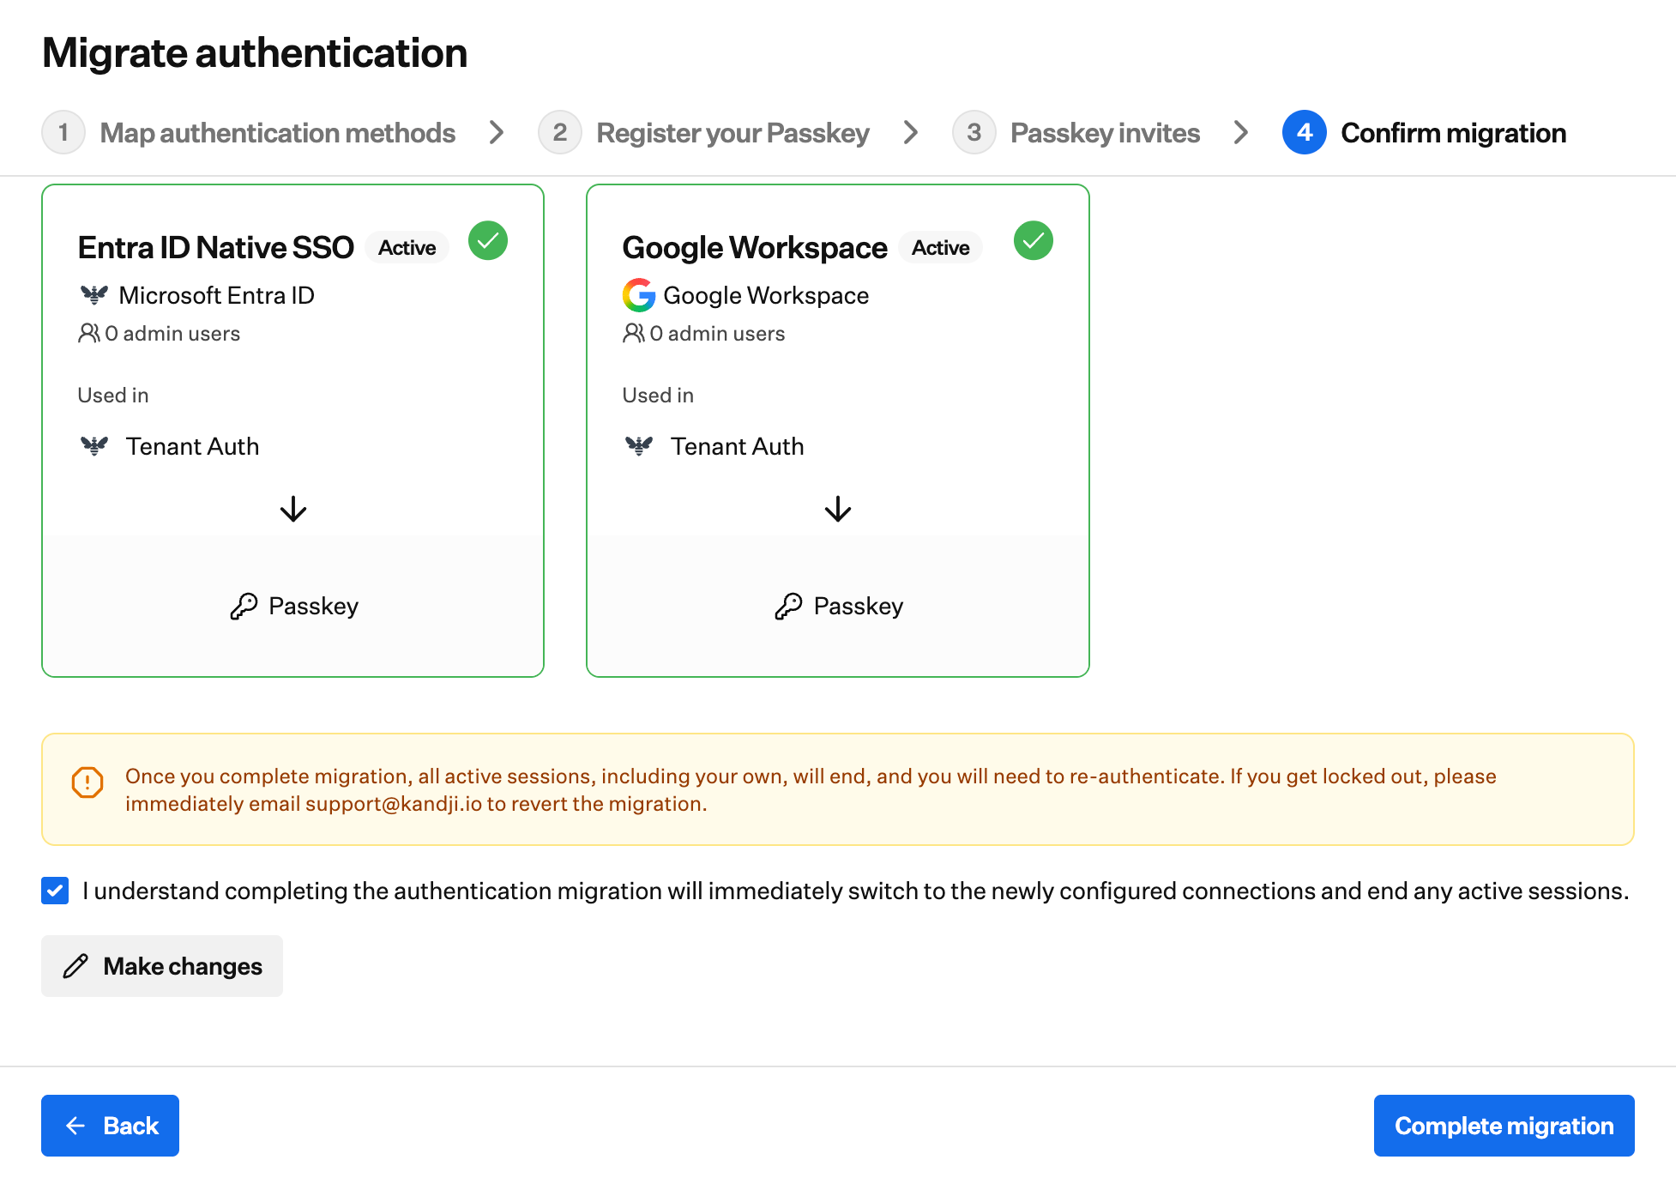1676x1184 pixels.
Task: Click the bee icon beside Entra card Tenant Auth
Action: [94, 445]
